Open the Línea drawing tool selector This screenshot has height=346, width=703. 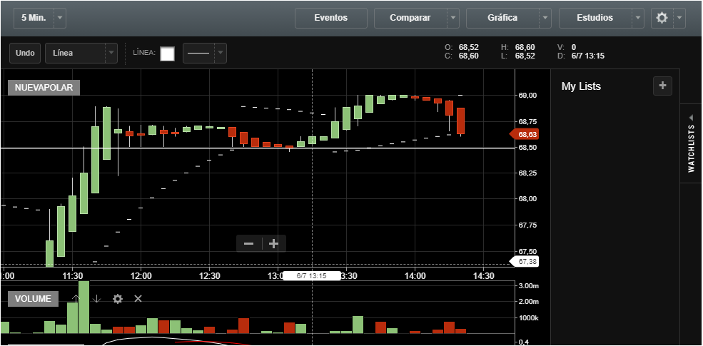76,53
